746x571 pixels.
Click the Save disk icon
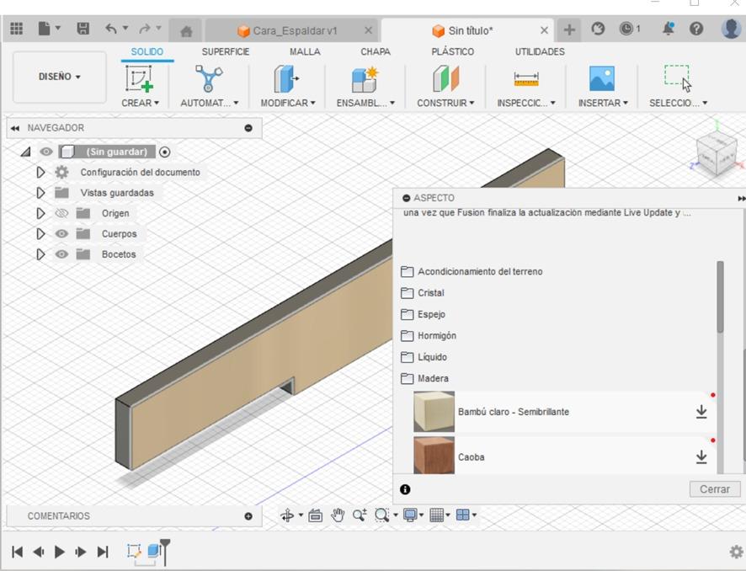[x=83, y=29]
